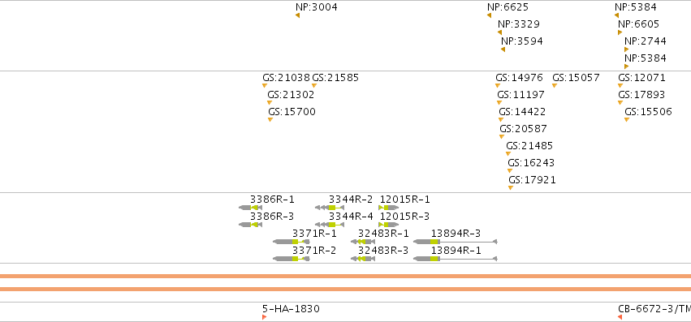
Task: Click the red arrow marker for 5-HA-1830
Action: click(x=265, y=317)
